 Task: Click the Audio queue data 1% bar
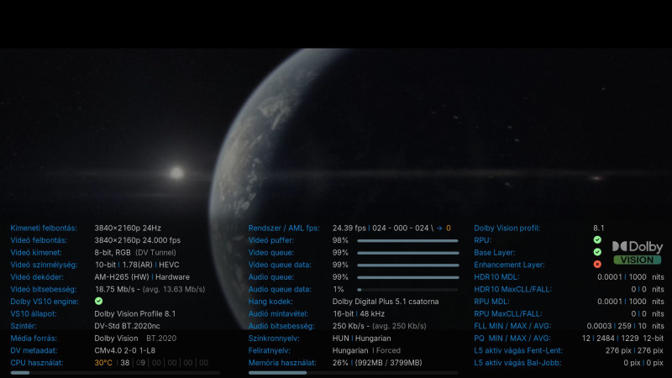[x=407, y=290]
